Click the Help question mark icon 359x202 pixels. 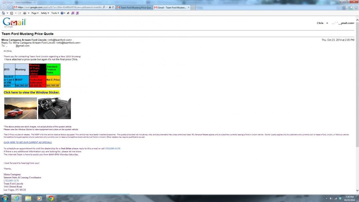[x=62, y=13]
